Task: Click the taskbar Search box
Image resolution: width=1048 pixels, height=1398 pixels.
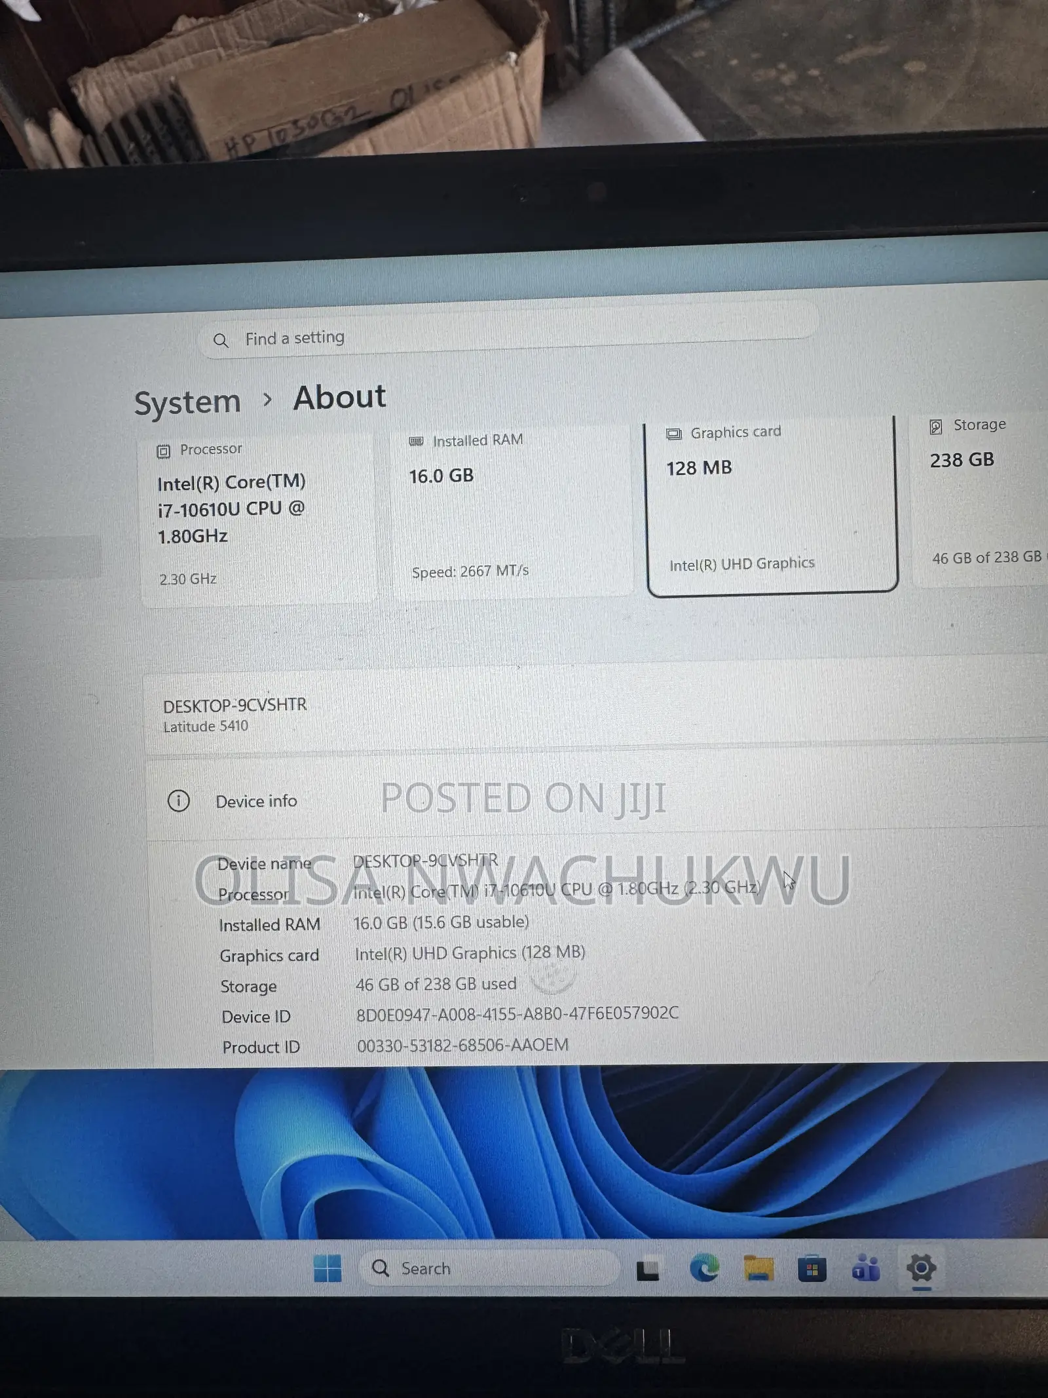Action: tap(489, 1268)
